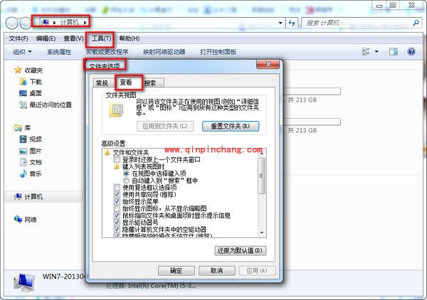This screenshot has height=300, width=427.
Task: Open the 图片 library
Action: click(x=35, y=151)
